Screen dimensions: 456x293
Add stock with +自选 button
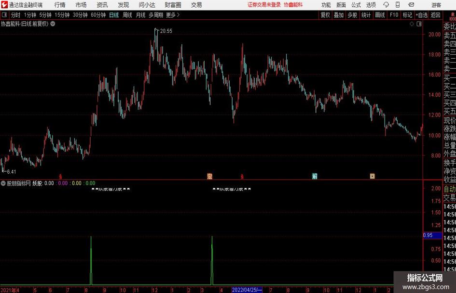coord(421,15)
